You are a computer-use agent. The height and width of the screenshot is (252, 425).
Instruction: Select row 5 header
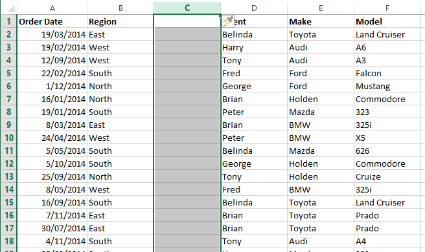8,73
